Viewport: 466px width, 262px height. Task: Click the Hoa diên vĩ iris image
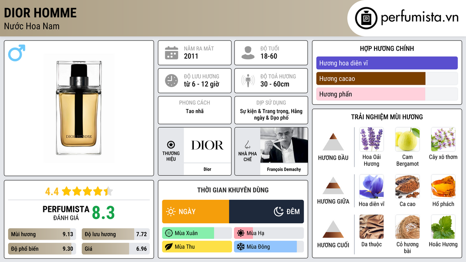click(x=371, y=186)
